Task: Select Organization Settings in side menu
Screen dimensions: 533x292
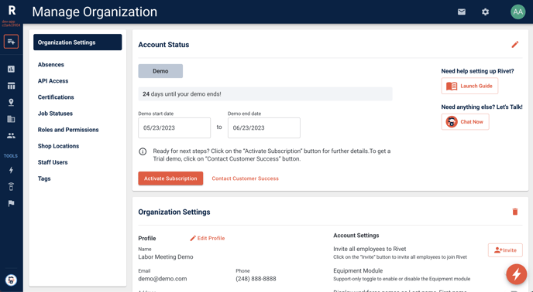Action: pyautogui.click(x=77, y=42)
